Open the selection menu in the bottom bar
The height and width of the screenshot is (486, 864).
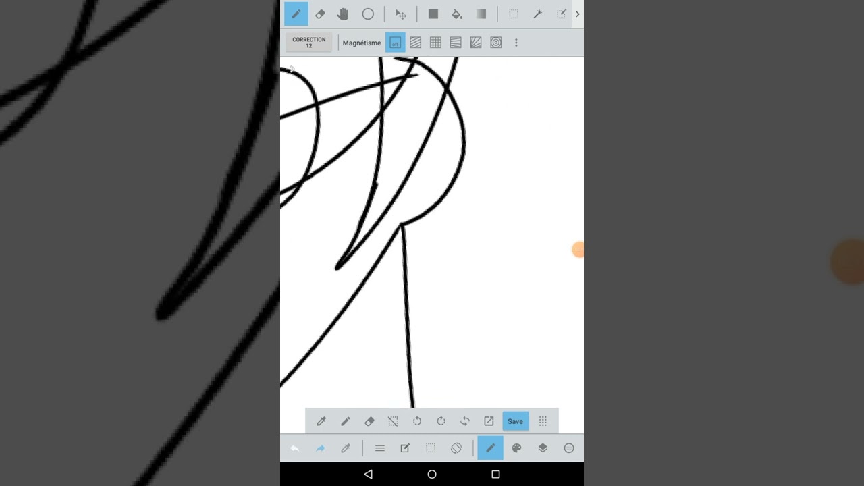[x=431, y=448]
